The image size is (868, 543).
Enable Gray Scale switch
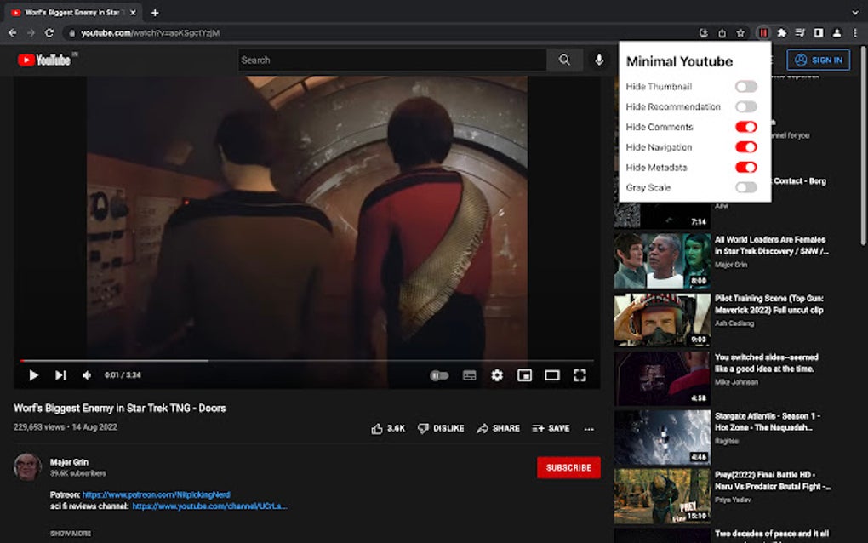click(x=745, y=187)
